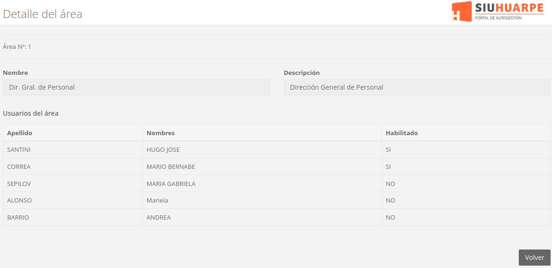
Task: Click the Apellido column header
Action: pyautogui.click(x=20, y=133)
